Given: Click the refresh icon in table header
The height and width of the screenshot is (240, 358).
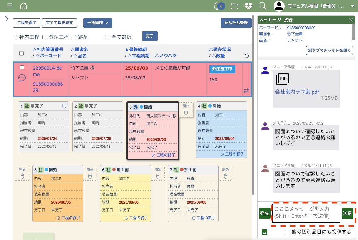Looking at the screenshot, I should coord(247,56).
